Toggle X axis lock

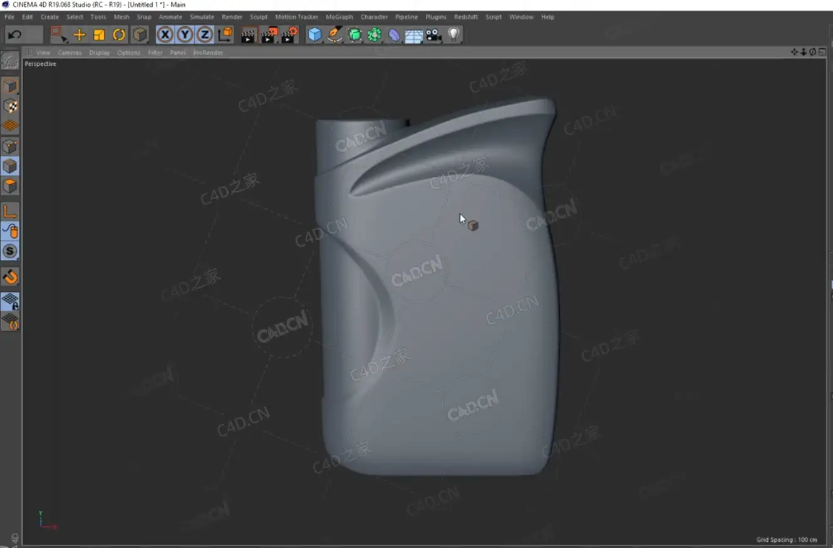coord(165,34)
